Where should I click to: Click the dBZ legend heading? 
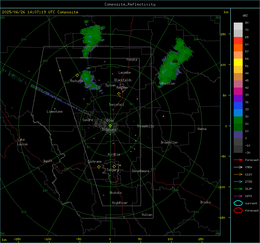pos(245,15)
